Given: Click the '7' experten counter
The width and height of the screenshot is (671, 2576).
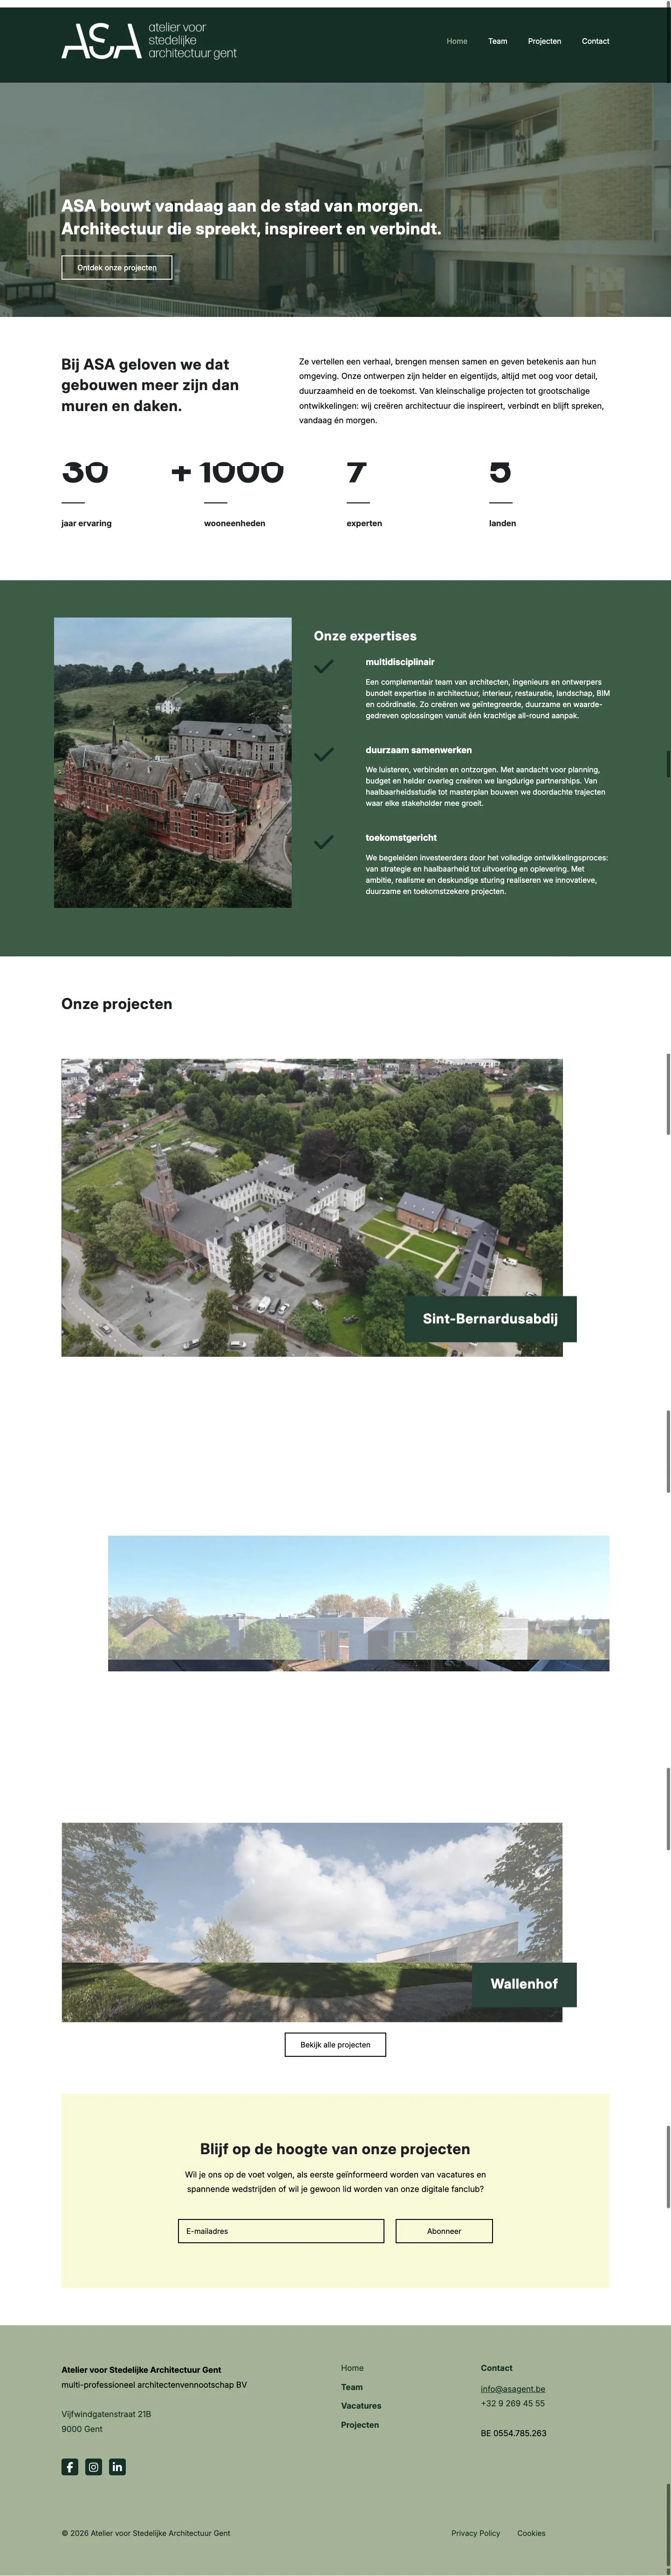Looking at the screenshot, I should click(357, 472).
